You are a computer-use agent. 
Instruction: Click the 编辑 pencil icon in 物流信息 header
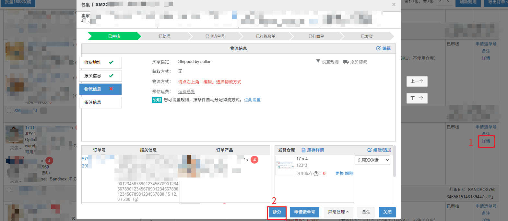pos(378,48)
